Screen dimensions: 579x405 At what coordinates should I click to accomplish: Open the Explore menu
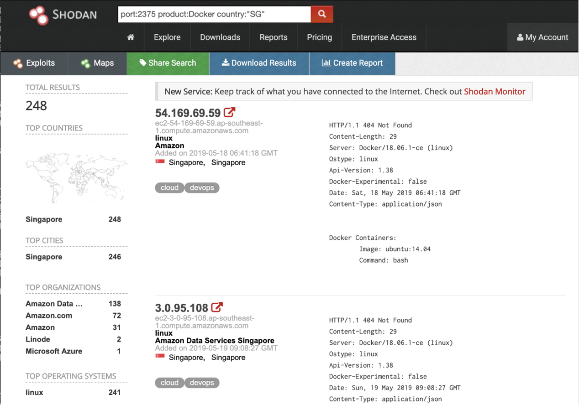[167, 37]
